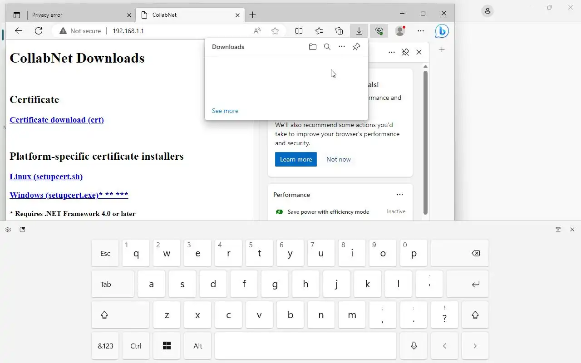Image resolution: width=581 pixels, height=363 pixels.
Task: Click the Not now button
Action: (x=339, y=159)
